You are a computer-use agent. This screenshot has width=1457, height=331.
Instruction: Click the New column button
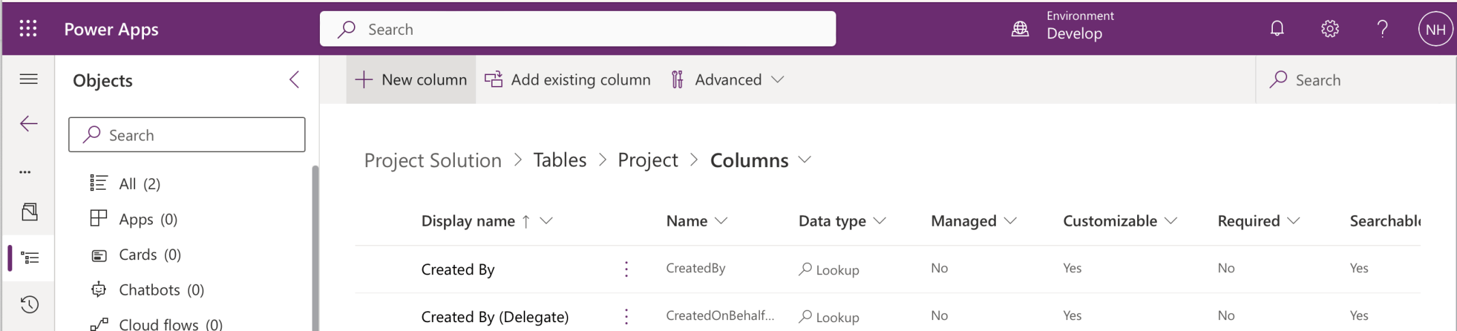[411, 80]
